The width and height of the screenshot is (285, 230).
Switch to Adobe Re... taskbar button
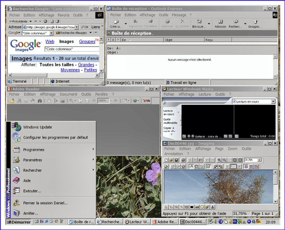pyautogui.click(x=165, y=222)
